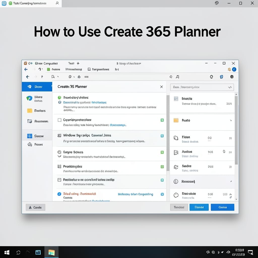Viewport: 258px width, 258px height.
Task: Open the Sios dropdown at panel top
Action: click(x=202, y=87)
